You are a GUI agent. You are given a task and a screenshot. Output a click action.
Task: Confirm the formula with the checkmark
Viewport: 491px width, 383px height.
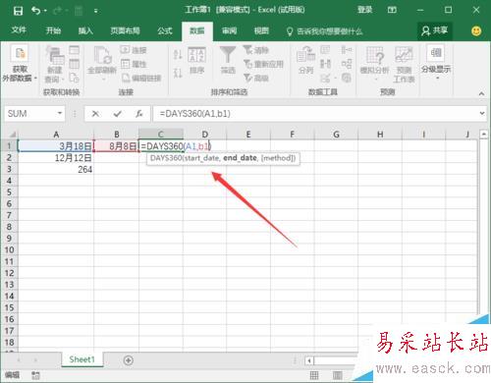pos(117,114)
